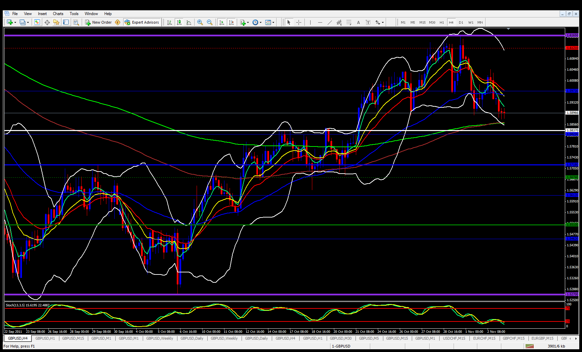
Task: Open the Charts menu
Action: [58, 14]
